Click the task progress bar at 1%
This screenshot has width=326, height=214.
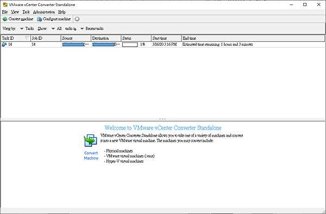click(x=130, y=45)
